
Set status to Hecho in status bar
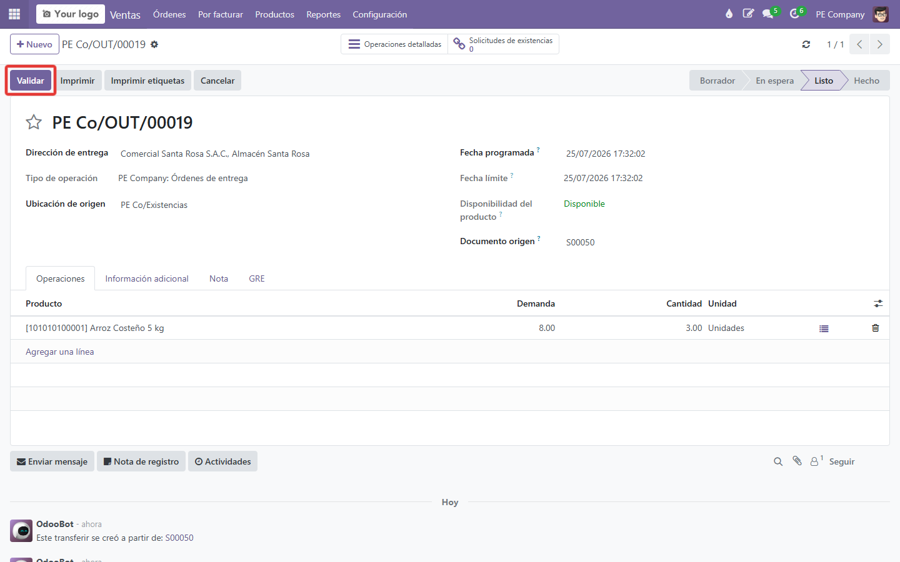866,81
